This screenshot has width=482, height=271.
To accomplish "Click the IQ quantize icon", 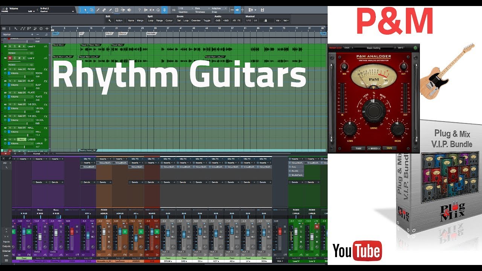I will [x=174, y=10].
